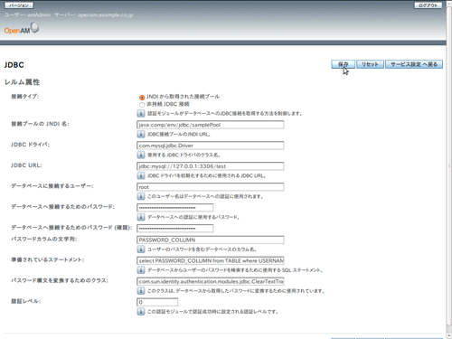452x339 pixels.
Task: Focus the prepared SQL statement field
Action: pyautogui.click(x=211, y=260)
